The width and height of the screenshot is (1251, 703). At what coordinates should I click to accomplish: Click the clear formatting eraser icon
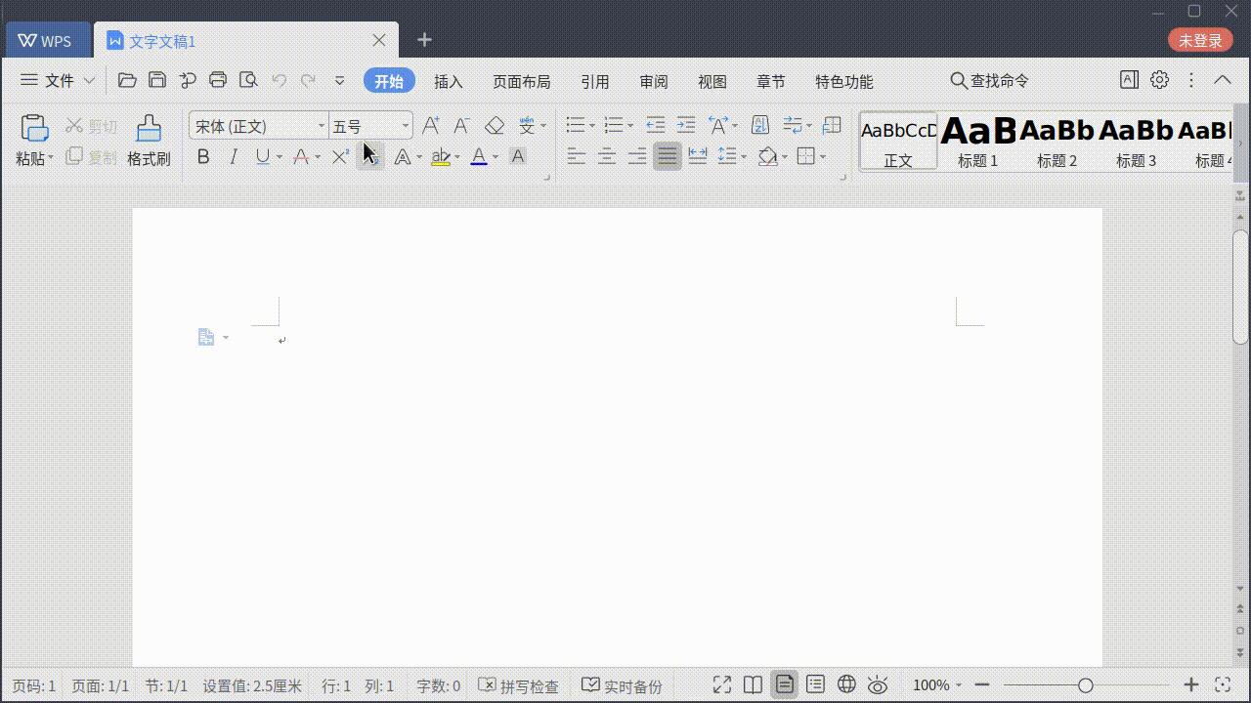(x=495, y=126)
